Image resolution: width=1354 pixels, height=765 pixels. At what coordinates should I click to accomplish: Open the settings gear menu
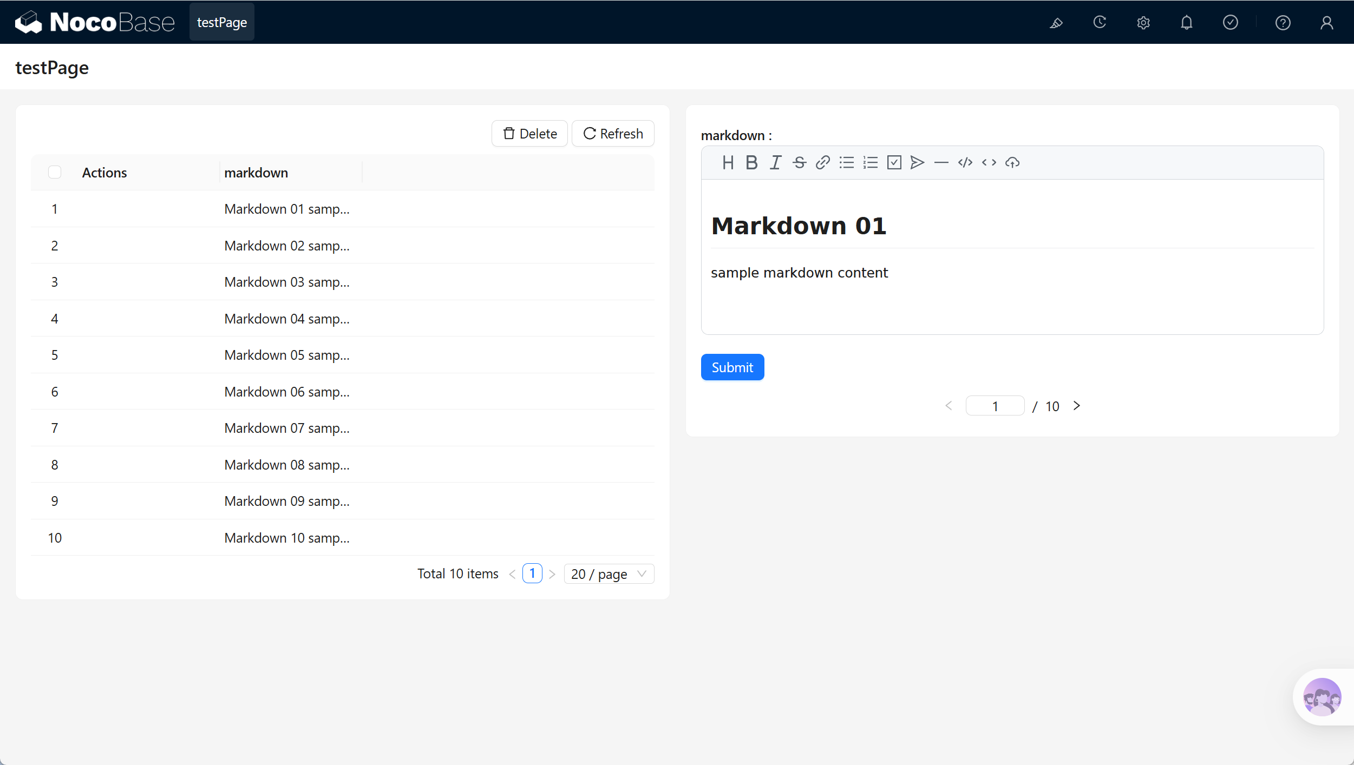1143,23
